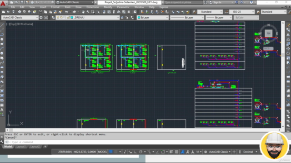This screenshot has height=163, width=291.
Task: Open the ISO-25 dimension style dropdown
Action: [x=242, y=12]
